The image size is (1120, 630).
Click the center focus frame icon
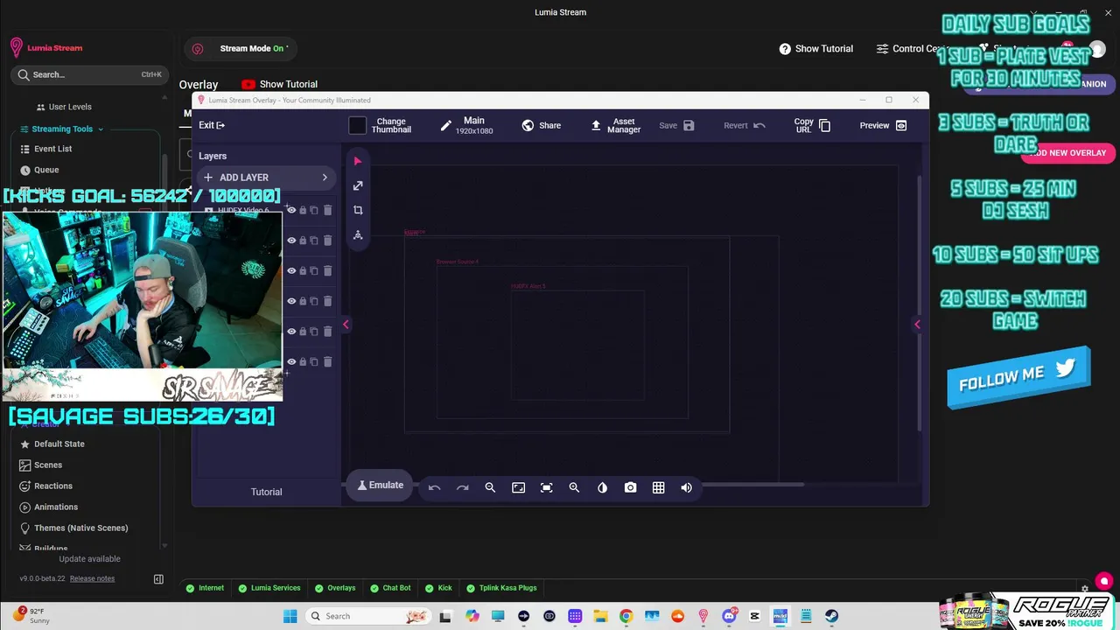[x=546, y=487]
